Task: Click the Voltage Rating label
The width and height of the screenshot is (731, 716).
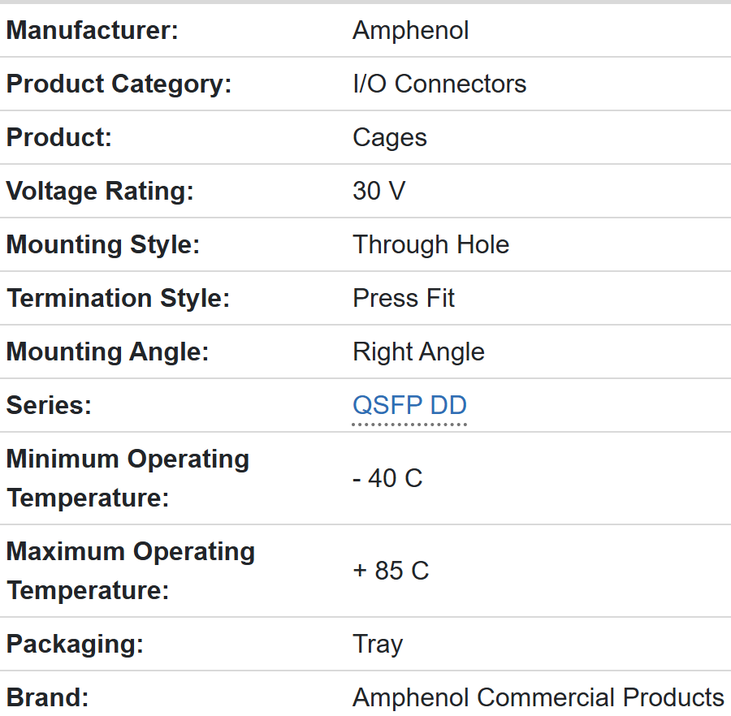Action: pyautogui.click(x=100, y=192)
